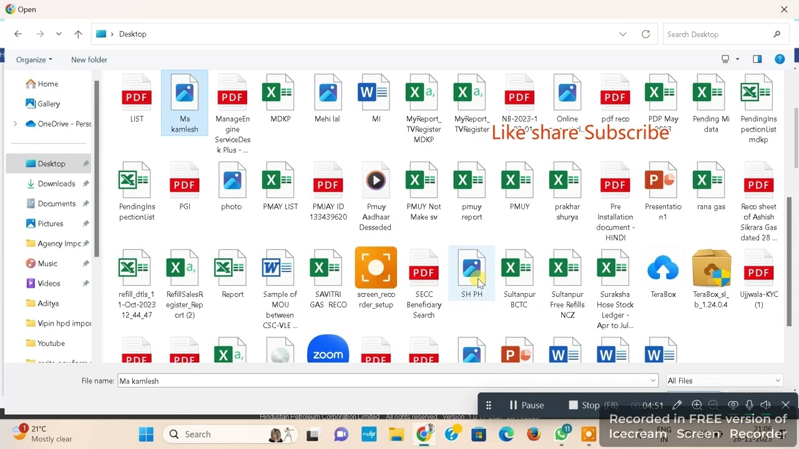
Task: Open the All Files type dropdown
Action: [724, 380]
